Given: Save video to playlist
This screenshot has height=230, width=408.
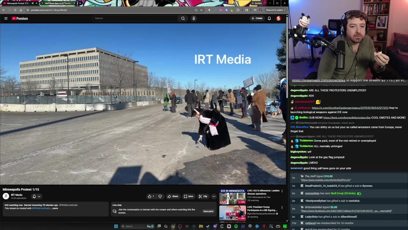Looking at the screenshot, I should [x=188, y=196].
